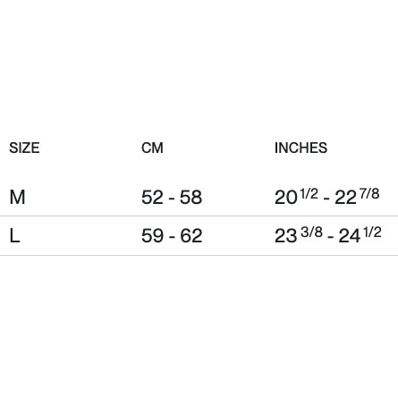
Task: Click the number 58 in M row
Action: [x=191, y=197]
